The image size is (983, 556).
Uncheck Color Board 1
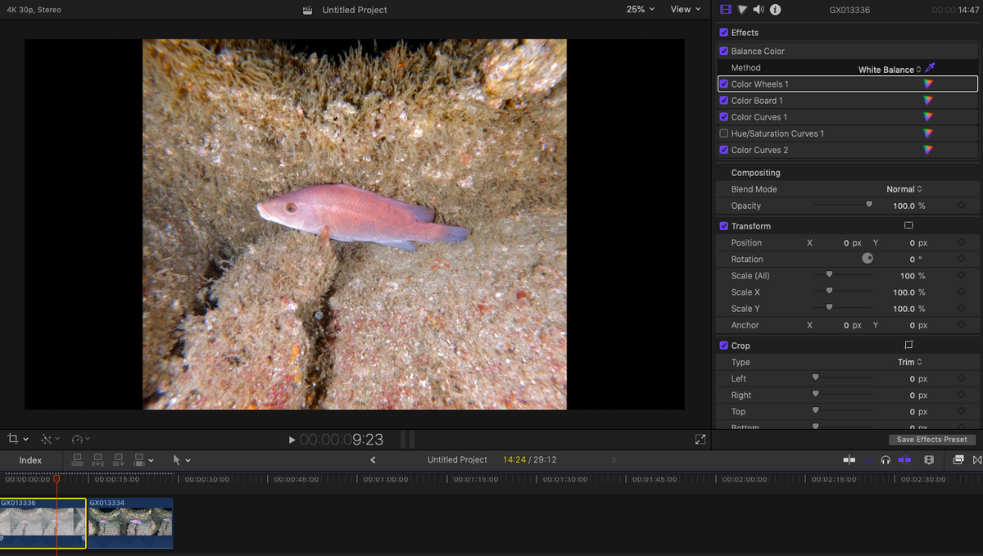[723, 100]
